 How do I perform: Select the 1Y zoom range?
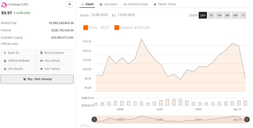(243, 15)
